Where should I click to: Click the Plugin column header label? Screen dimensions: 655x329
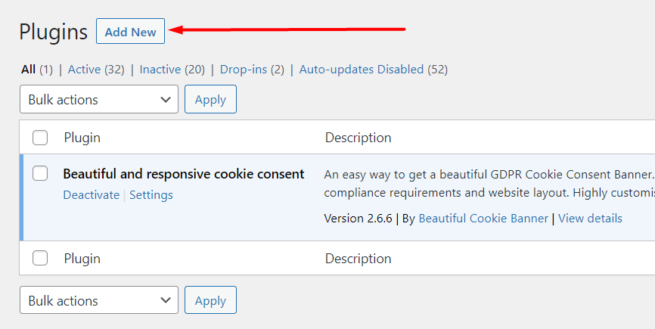(x=82, y=138)
